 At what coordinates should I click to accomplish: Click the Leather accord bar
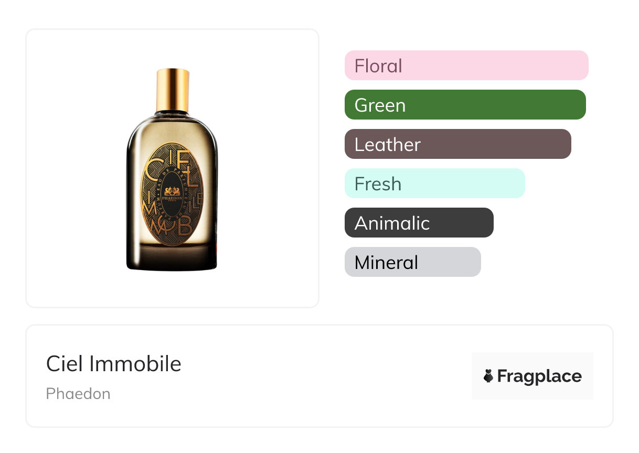[457, 144]
